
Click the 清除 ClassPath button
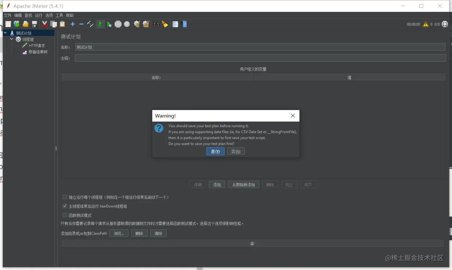[158, 233]
